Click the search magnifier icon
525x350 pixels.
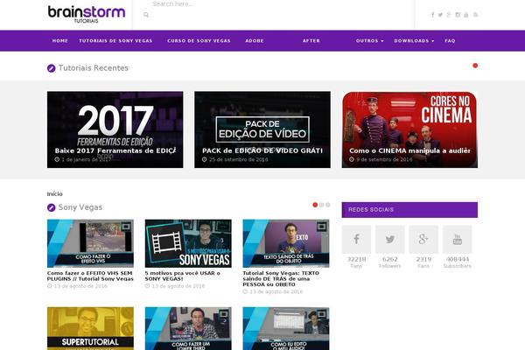click(146, 15)
